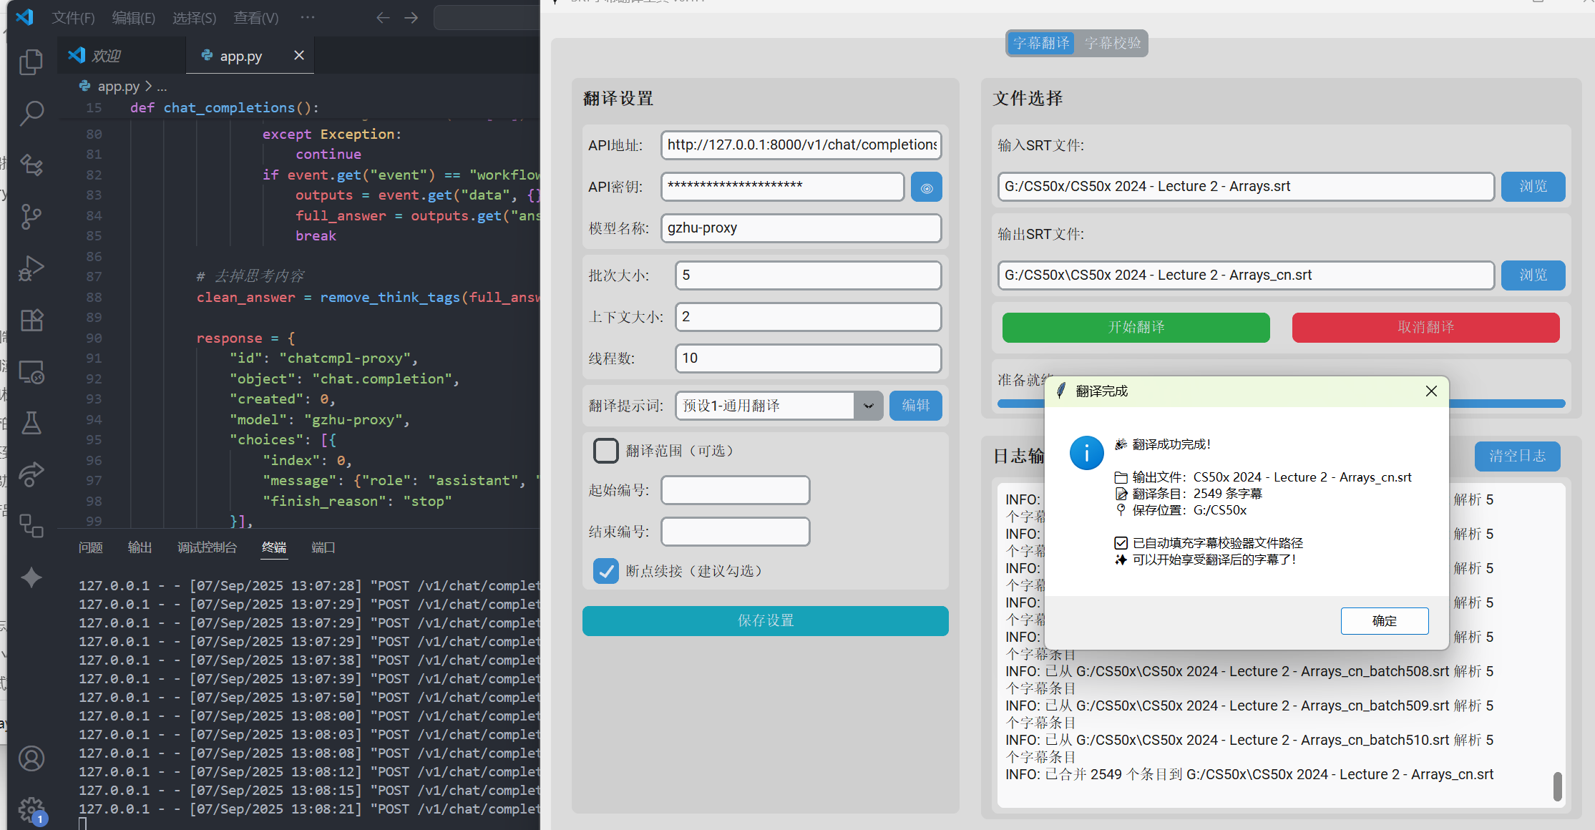Switch to the 字幕翻译 tab

[x=1041, y=43]
